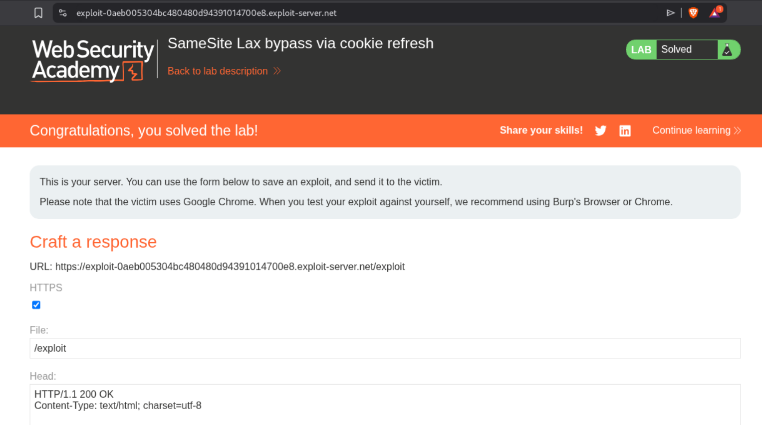
Task: Click the send/share arrow icon in address bar
Action: 670,13
